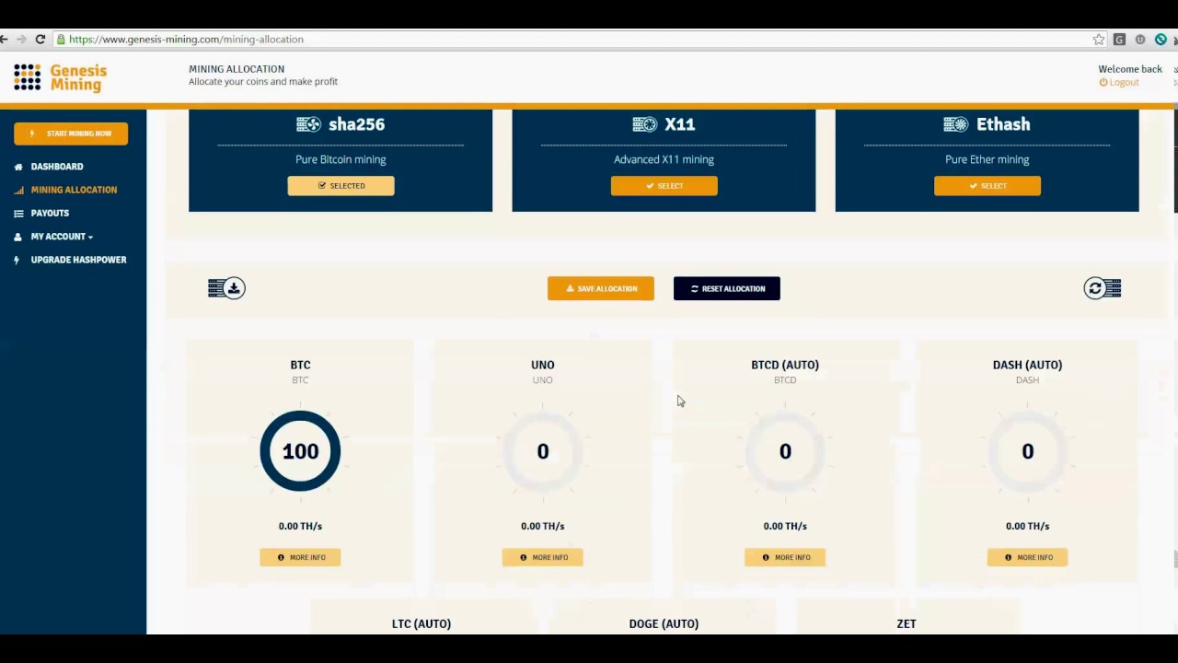Screen dimensions: 1178x663
Task: Open More Info for UNO
Action: pos(543,557)
